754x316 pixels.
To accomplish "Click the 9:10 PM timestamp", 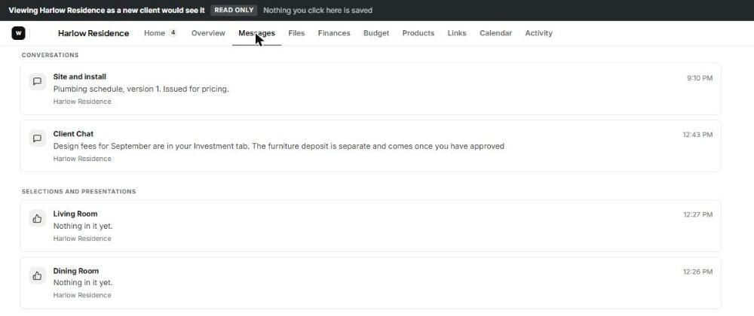I will tap(700, 77).
